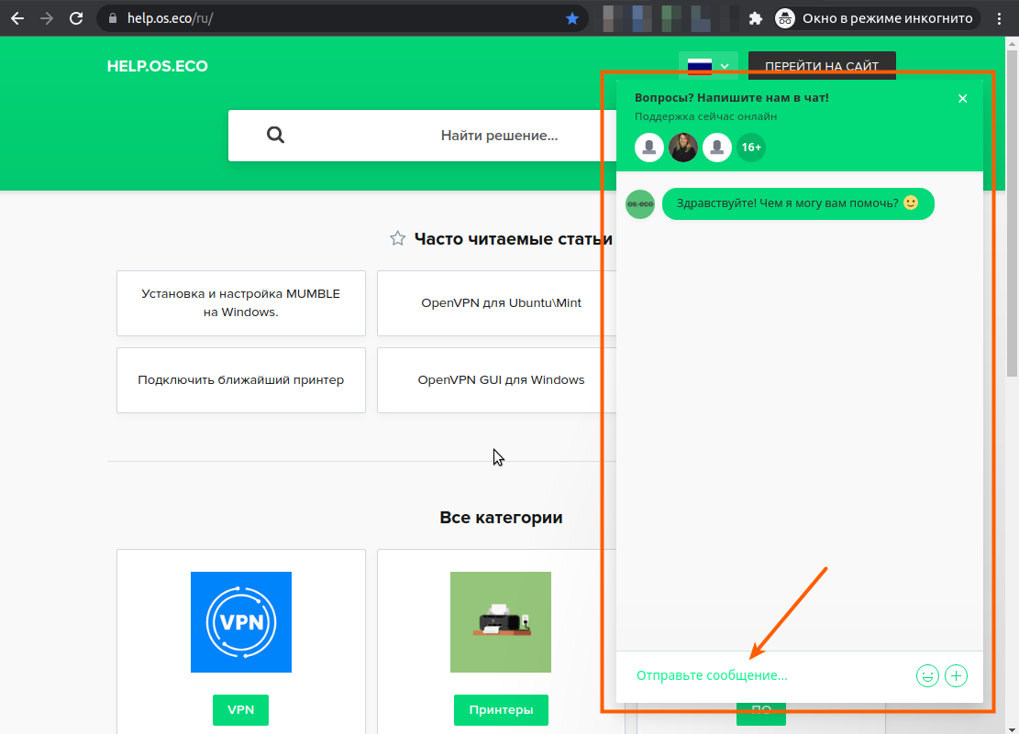The height and width of the screenshot is (734, 1019).
Task: Click the ПЕРЕЙТИ НА САЙТ button
Action: 822,66
